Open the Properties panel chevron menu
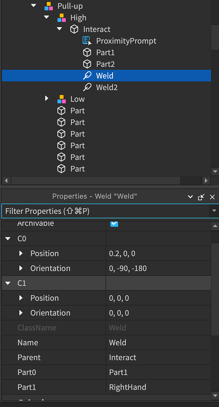The width and height of the screenshot is (219, 407). [x=190, y=197]
